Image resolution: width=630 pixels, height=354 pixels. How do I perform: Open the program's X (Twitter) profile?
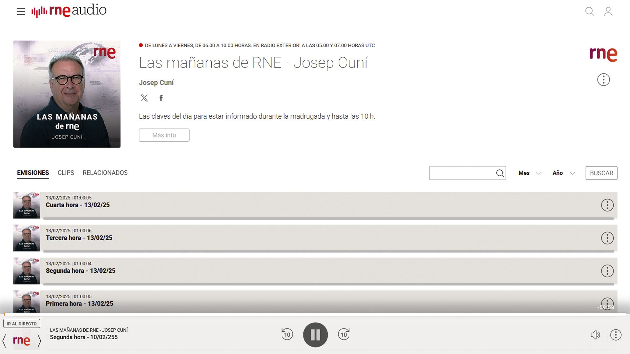144,98
